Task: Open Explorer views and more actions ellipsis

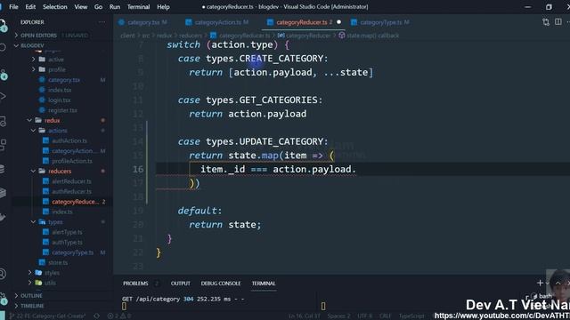Action: click(x=102, y=22)
